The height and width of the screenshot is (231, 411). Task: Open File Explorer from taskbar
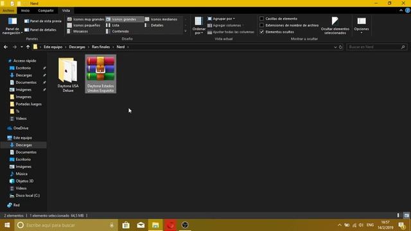pyautogui.click(x=155, y=225)
